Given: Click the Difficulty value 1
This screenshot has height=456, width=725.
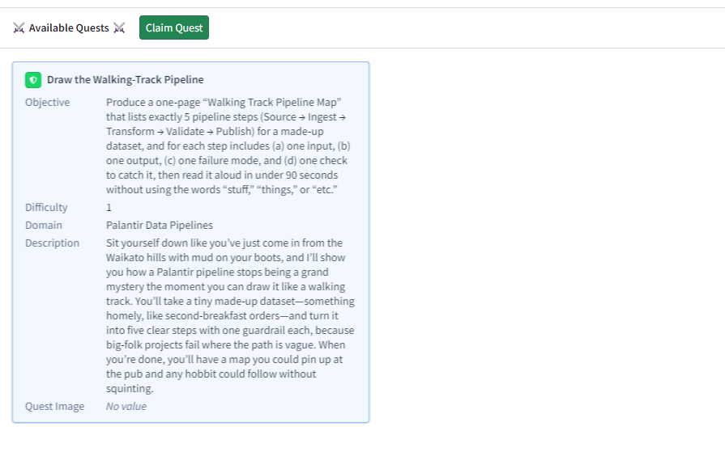Looking at the screenshot, I should (109, 208).
